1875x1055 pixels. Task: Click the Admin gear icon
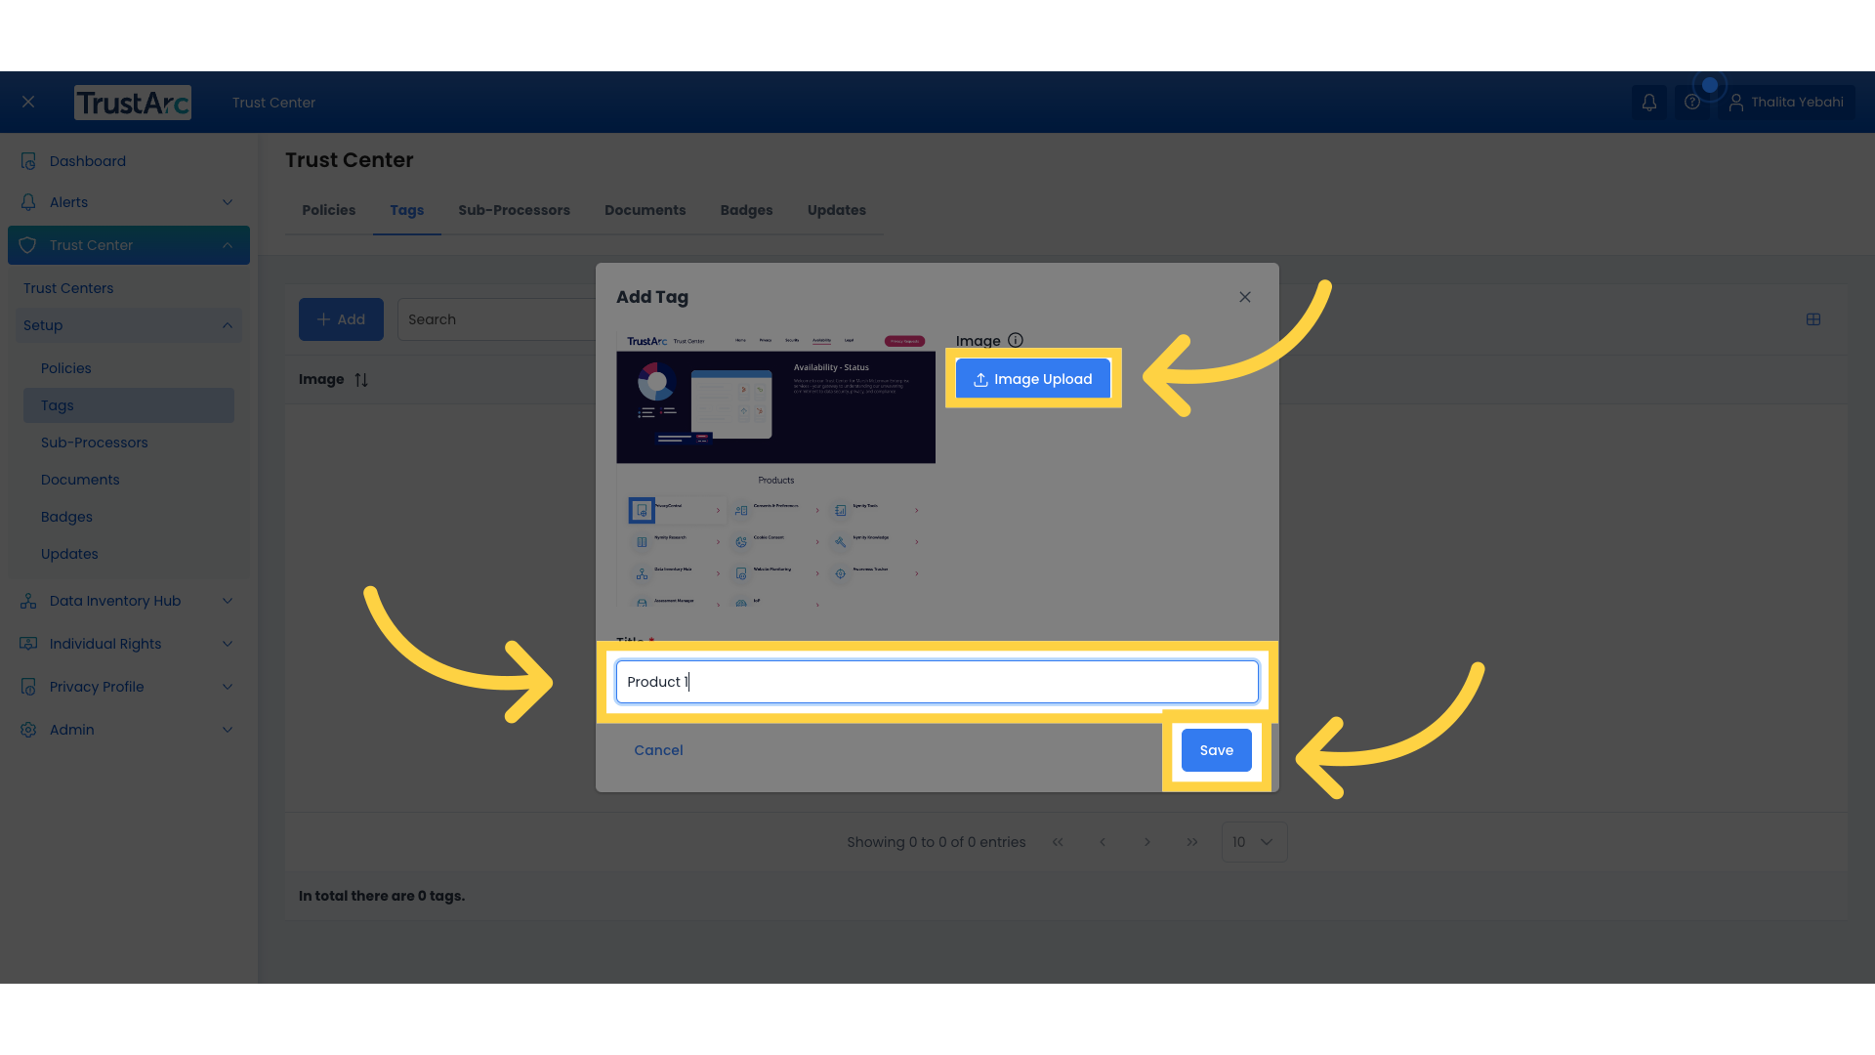[27, 730]
